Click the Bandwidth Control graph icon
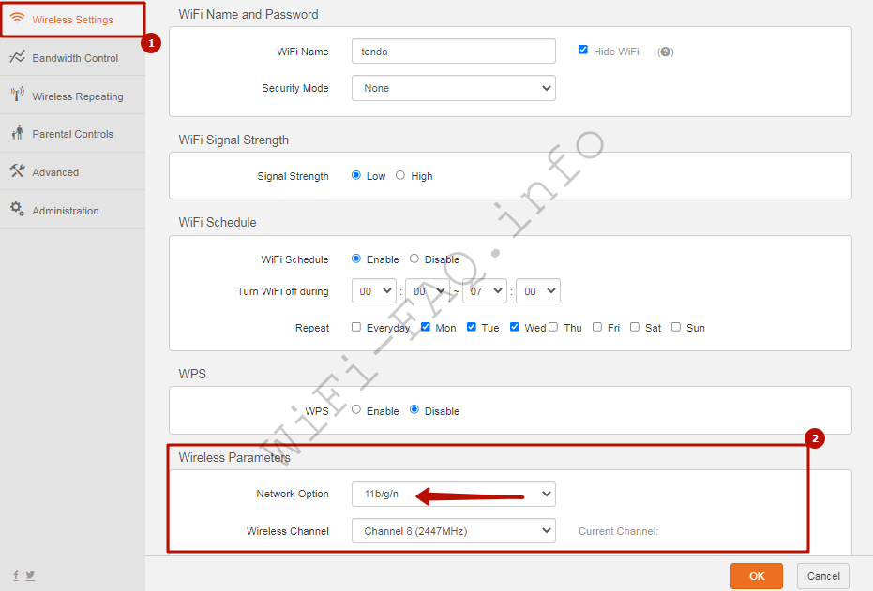This screenshot has width=873, height=591. tap(17, 57)
